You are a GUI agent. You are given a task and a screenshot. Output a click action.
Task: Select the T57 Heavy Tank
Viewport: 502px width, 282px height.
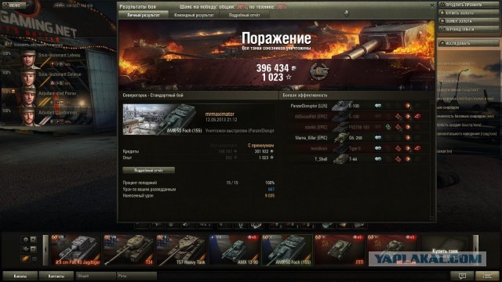tap(181, 250)
